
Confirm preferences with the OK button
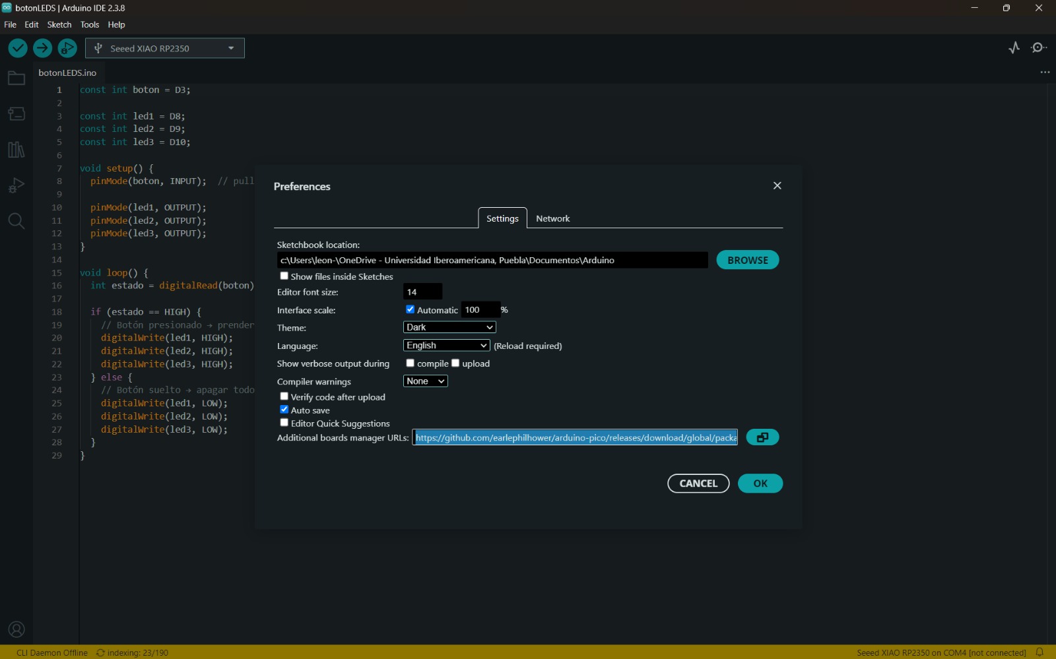pyautogui.click(x=760, y=484)
